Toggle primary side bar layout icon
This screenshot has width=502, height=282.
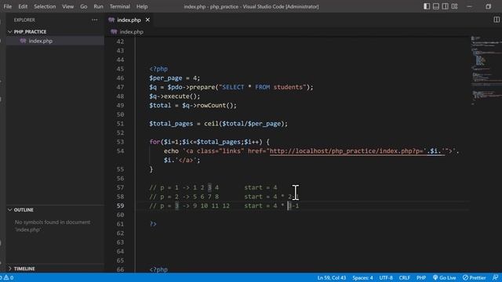point(427,6)
